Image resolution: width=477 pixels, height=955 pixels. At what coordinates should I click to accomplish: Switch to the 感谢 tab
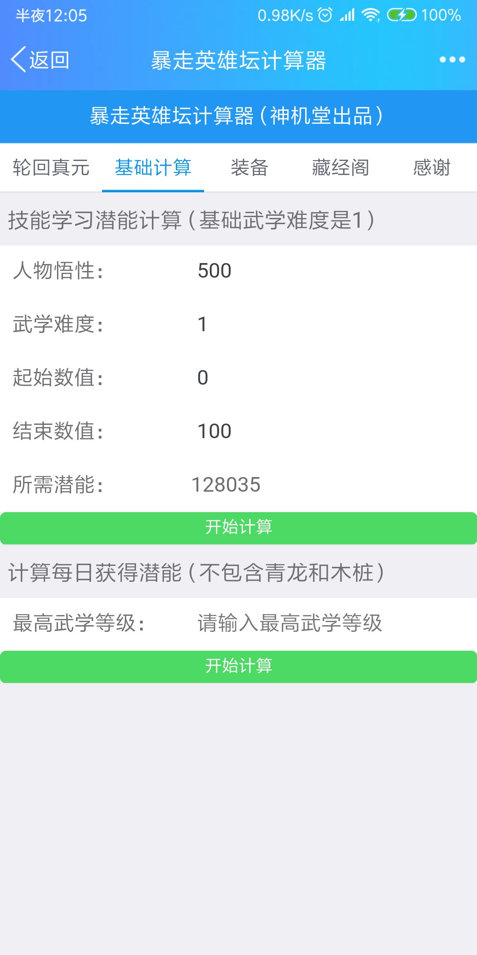tap(432, 168)
